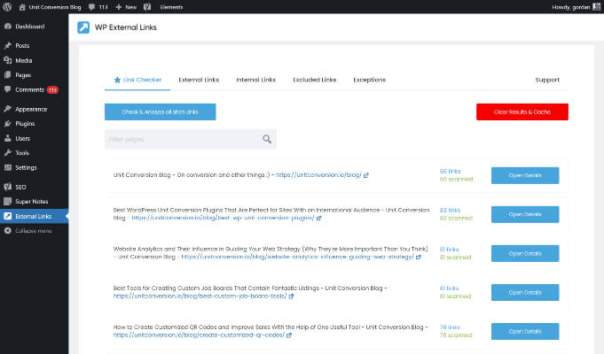Click the Tools wrench icon
Screen dimensions: 604x354
tap(8, 152)
